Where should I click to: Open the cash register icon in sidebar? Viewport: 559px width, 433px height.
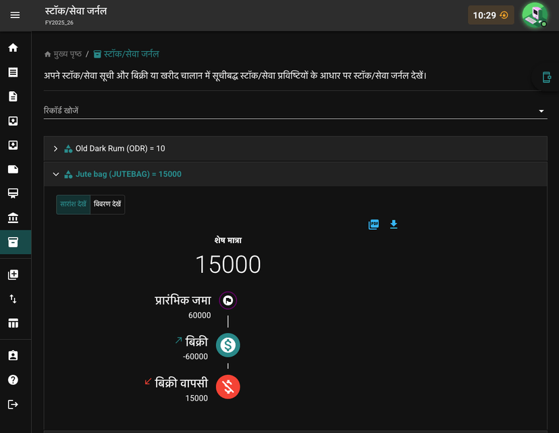click(14, 193)
